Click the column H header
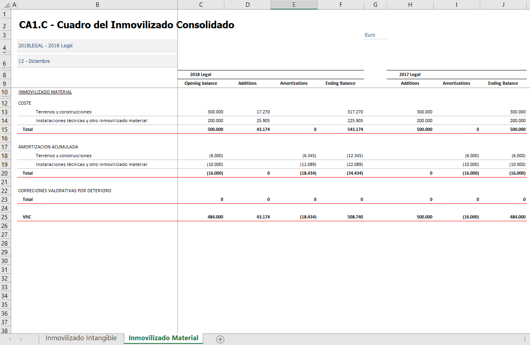 (410, 5)
